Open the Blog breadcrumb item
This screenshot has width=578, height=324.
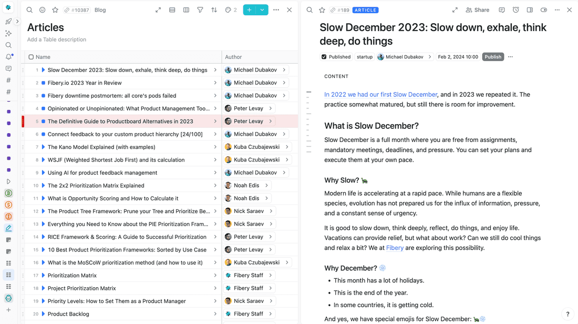tap(100, 10)
